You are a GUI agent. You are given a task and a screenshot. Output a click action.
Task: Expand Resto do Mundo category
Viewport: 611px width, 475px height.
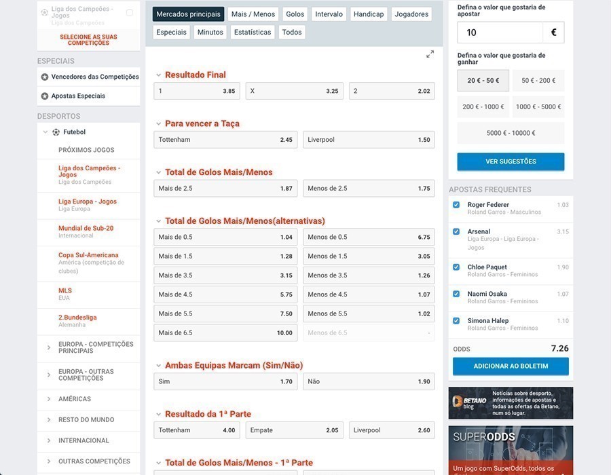(x=49, y=420)
